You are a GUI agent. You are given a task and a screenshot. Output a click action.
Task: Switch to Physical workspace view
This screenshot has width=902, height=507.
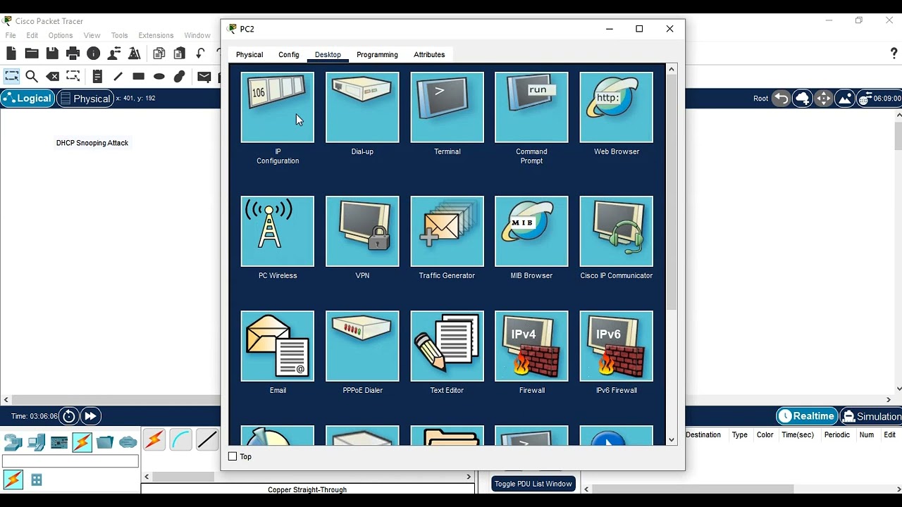[85, 99]
